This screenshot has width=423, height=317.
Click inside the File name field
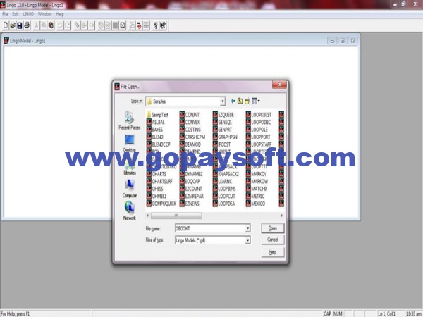pos(210,228)
